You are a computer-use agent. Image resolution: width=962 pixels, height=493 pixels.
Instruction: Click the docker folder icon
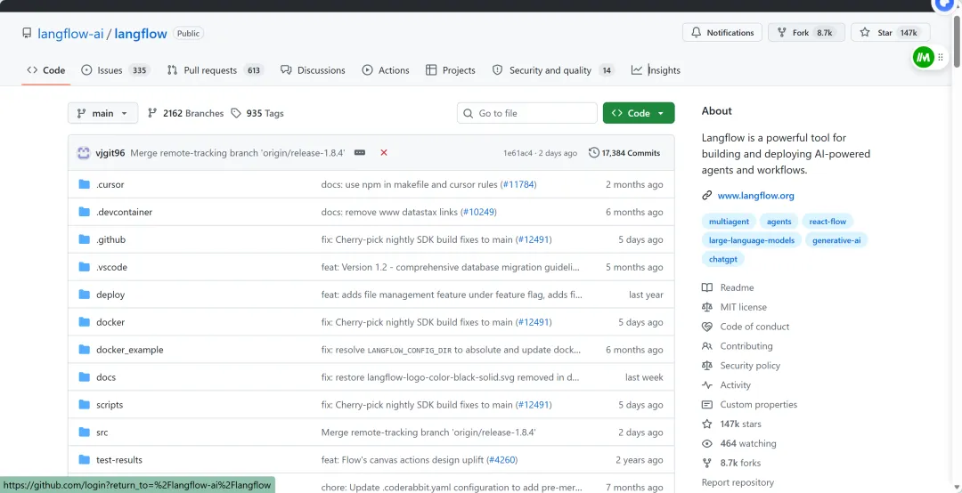tap(84, 322)
